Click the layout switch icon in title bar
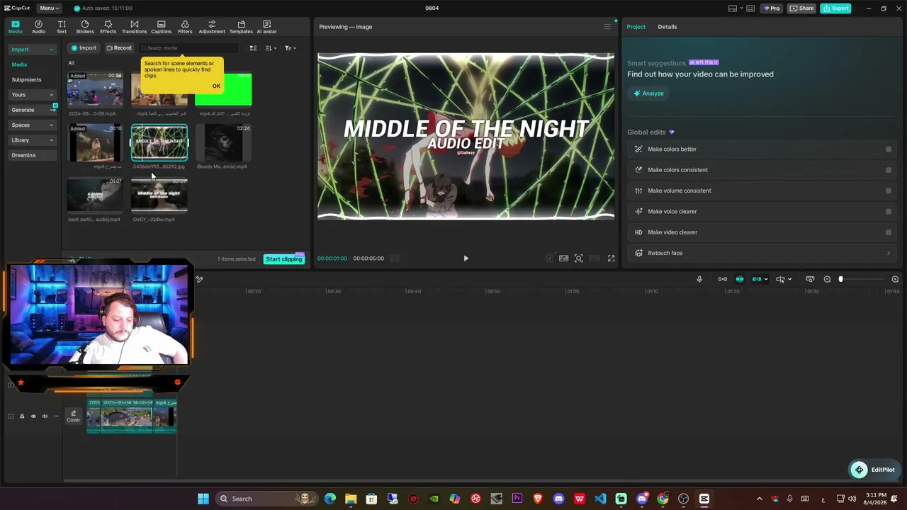Screen dimensions: 907x510 pyautogui.click(x=733, y=8)
